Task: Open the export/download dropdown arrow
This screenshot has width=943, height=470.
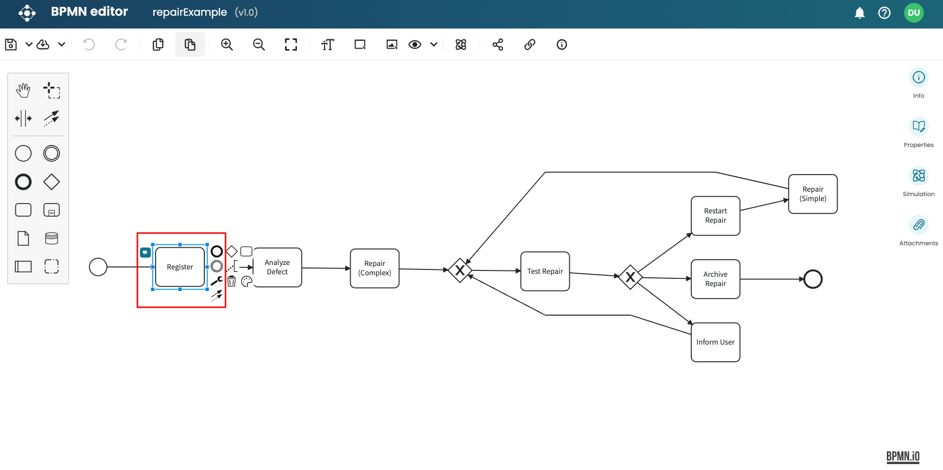Action: [62, 45]
